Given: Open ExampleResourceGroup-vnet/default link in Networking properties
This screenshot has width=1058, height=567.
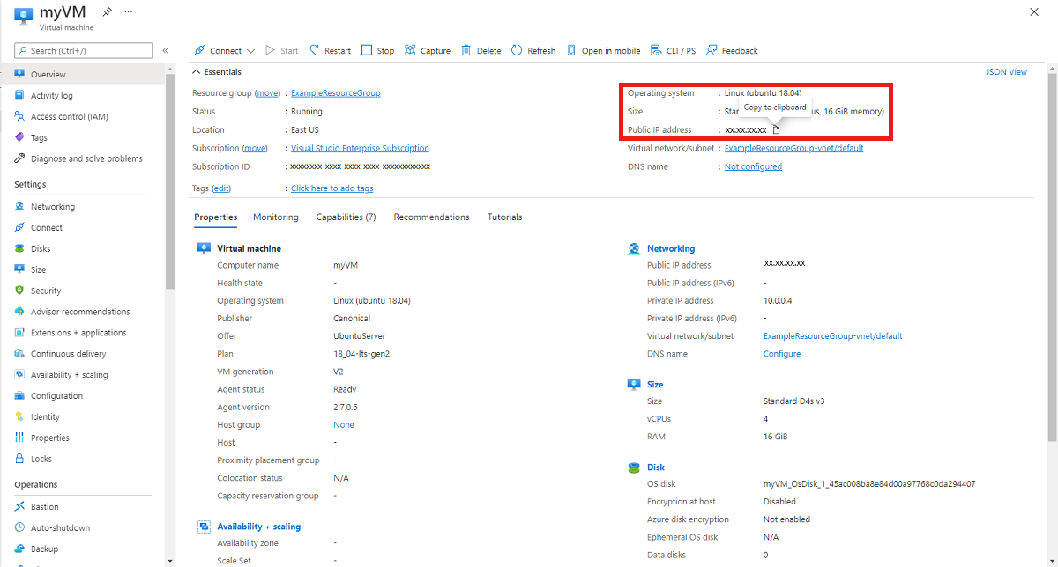Looking at the screenshot, I should point(833,336).
